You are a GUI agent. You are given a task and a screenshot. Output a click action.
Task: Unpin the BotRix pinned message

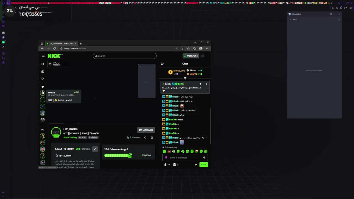201,84
